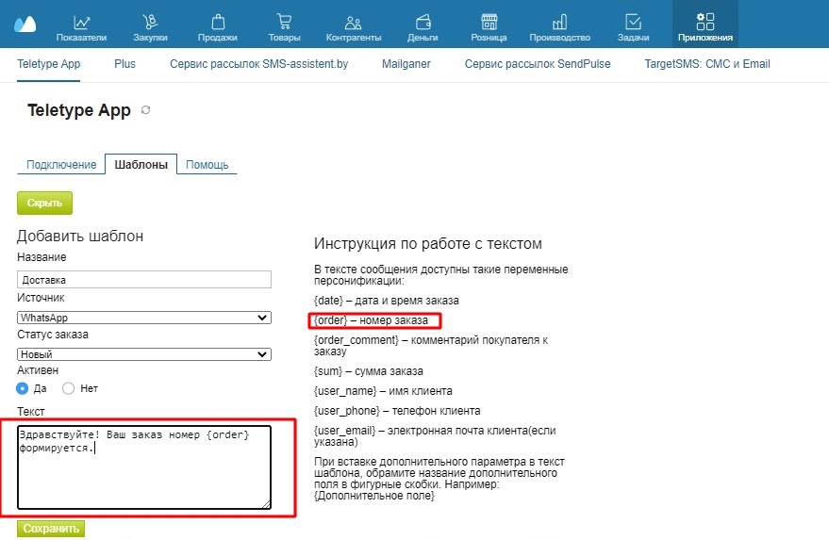
Task: Focus the Название input field
Action: point(143,280)
